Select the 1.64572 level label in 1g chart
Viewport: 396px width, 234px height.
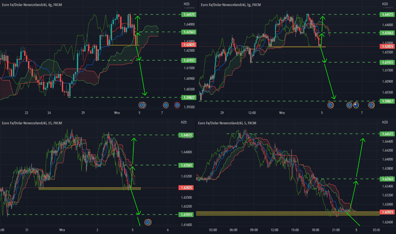[387, 14]
